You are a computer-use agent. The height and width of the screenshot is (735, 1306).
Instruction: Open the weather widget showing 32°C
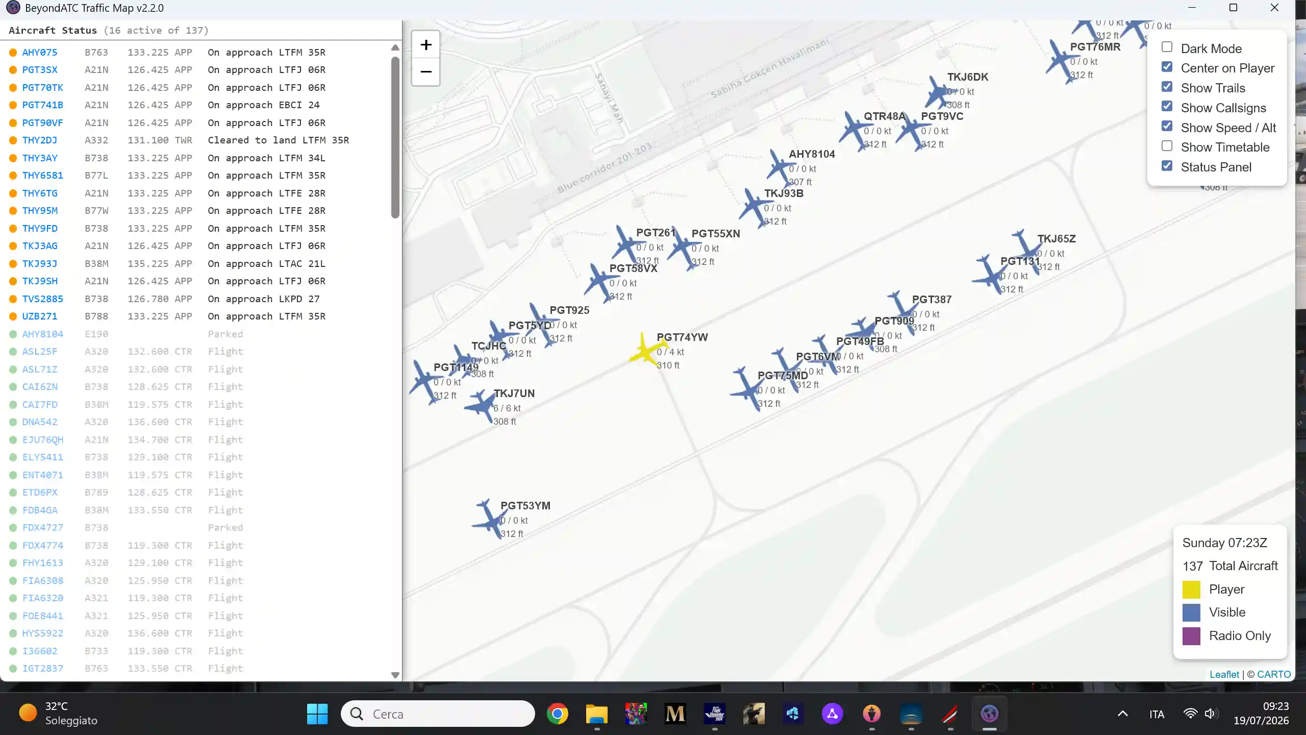tap(58, 714)
